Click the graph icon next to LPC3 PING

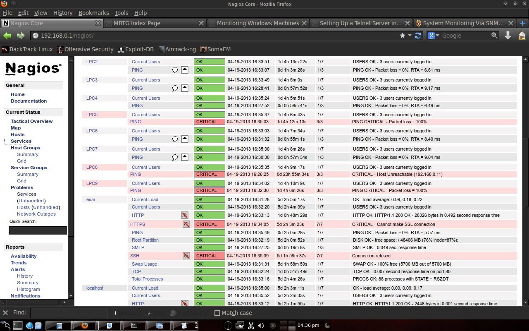coord(185,88)
